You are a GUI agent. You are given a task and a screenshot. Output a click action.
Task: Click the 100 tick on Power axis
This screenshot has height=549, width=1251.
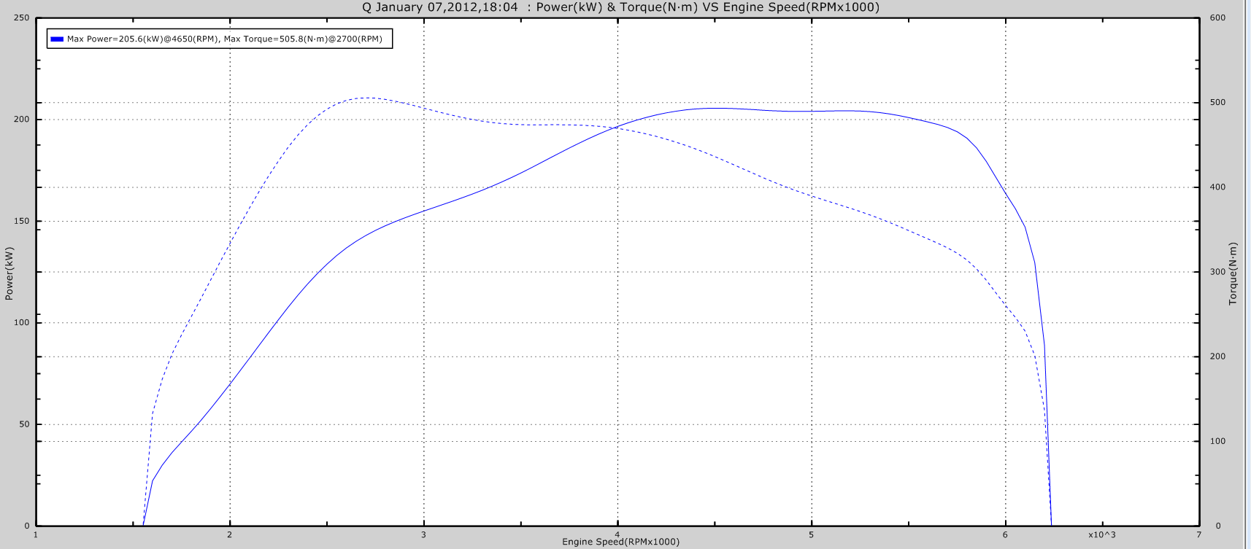pos(22,322)
